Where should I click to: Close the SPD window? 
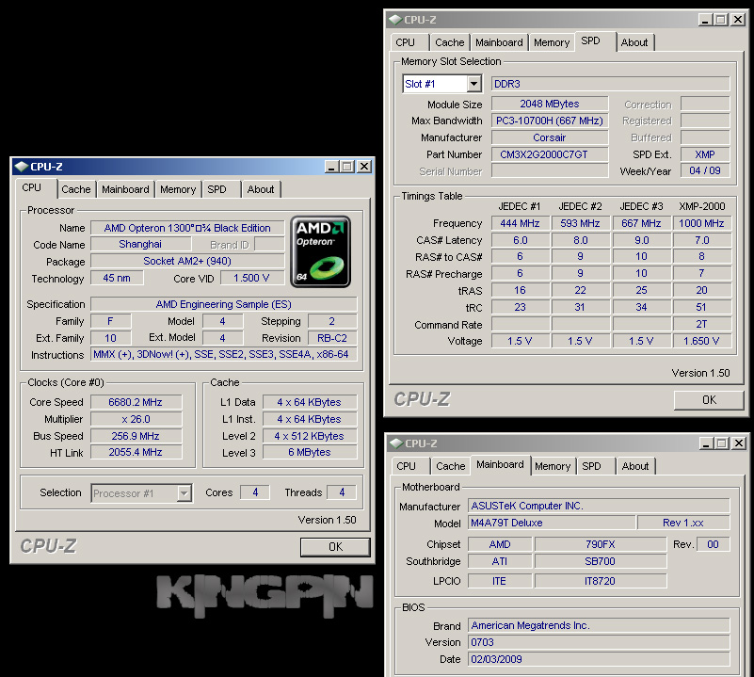tap(738, 20)
